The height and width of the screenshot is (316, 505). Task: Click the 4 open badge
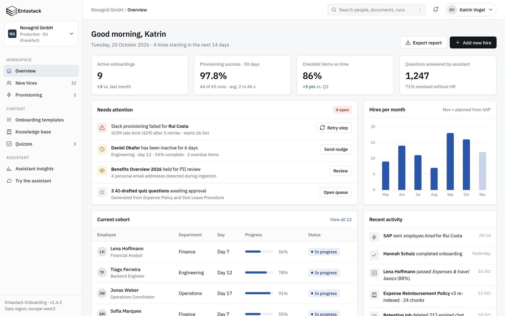(342, 110)
